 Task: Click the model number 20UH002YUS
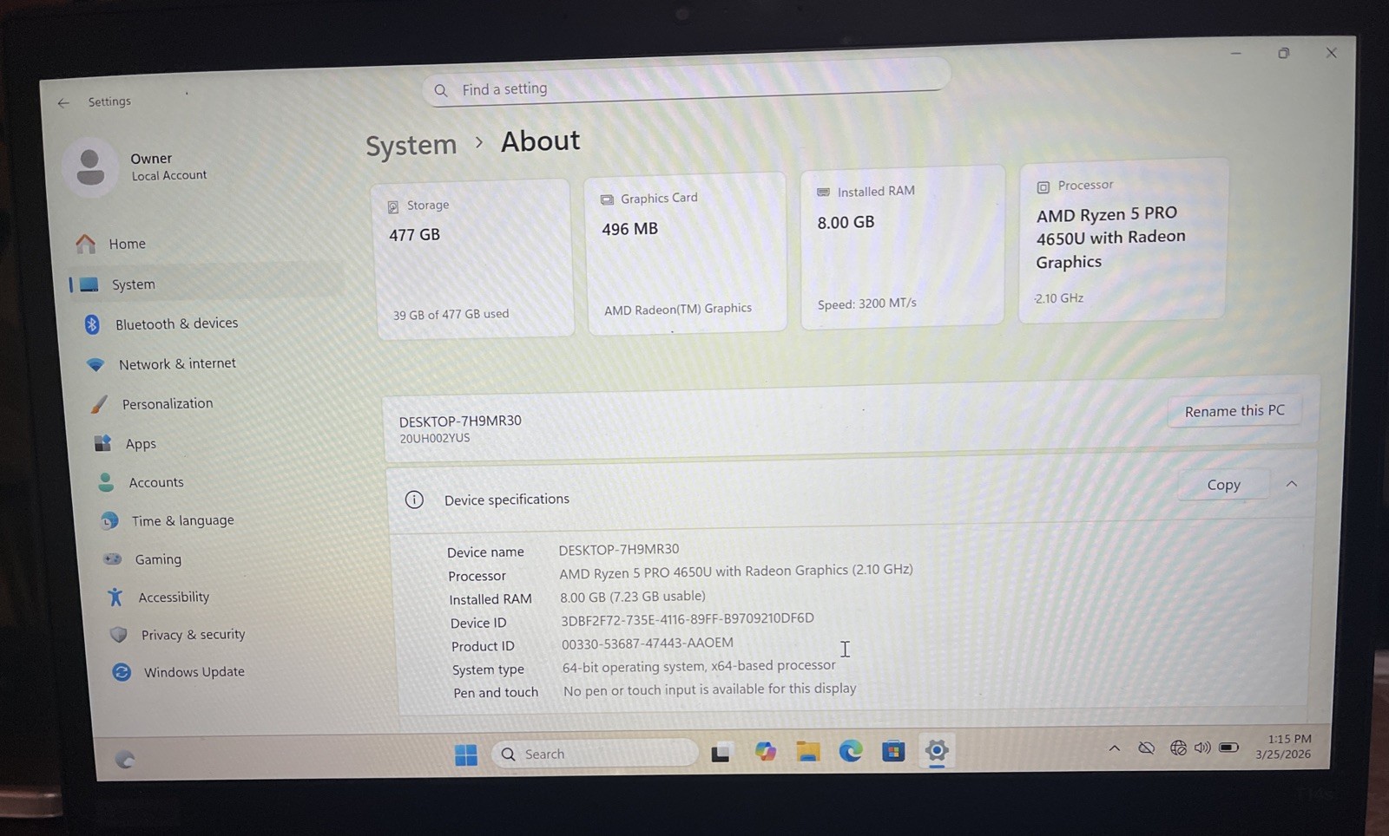tap(434, 439)
